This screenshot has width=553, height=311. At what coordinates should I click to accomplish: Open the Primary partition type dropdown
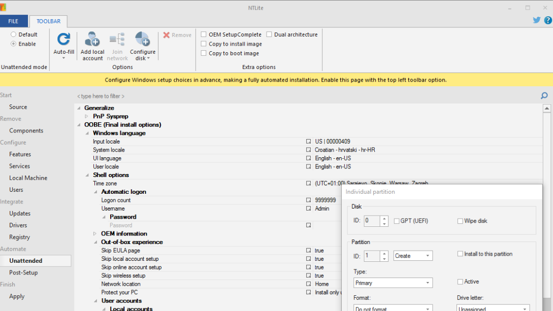393,283
